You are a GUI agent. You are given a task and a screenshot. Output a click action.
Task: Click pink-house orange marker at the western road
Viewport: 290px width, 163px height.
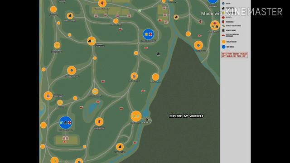click(48, 96)
